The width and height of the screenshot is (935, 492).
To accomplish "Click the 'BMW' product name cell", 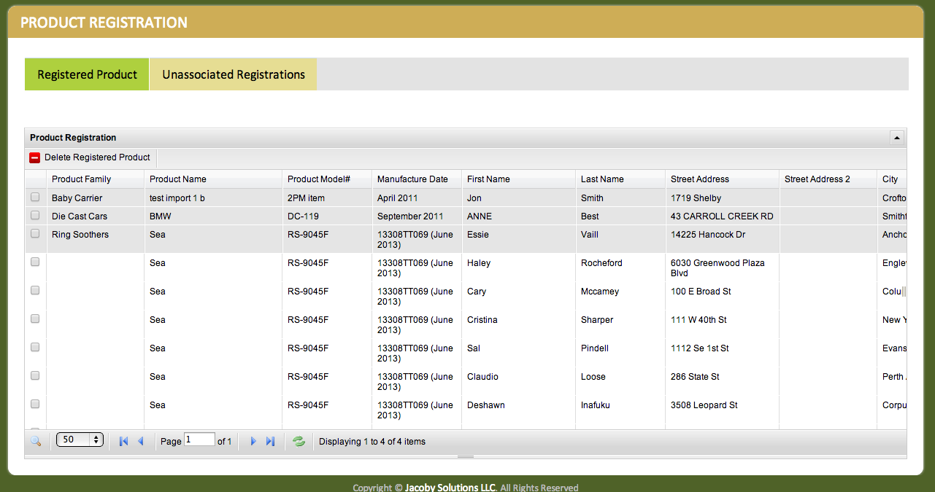I will click(x=213, y=216).
